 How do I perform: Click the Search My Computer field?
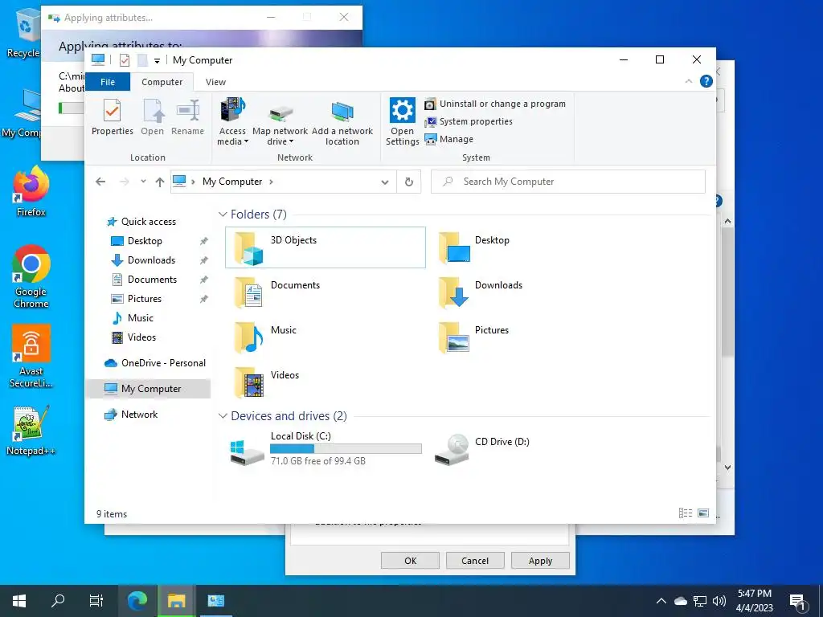point(568,182)
